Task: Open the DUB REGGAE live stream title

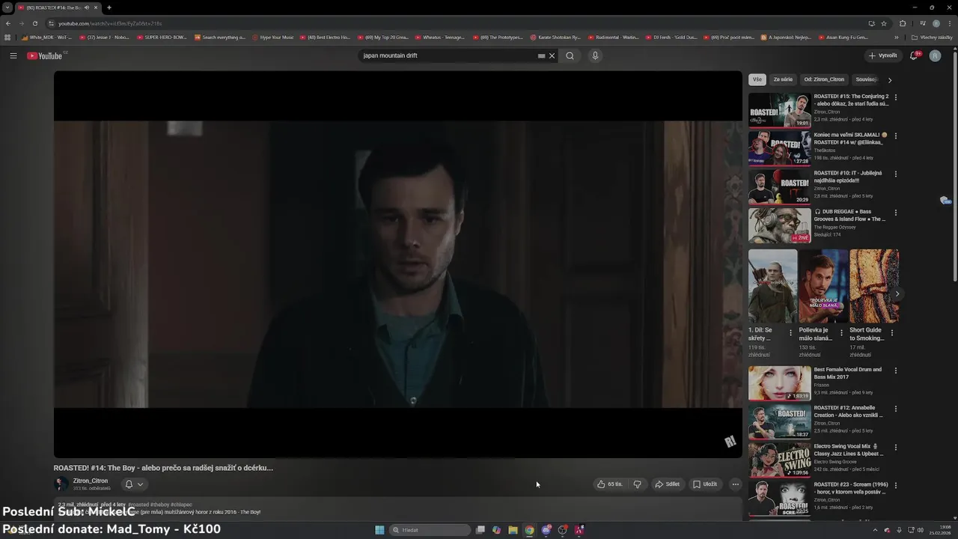Action: (x=849, y=216)
